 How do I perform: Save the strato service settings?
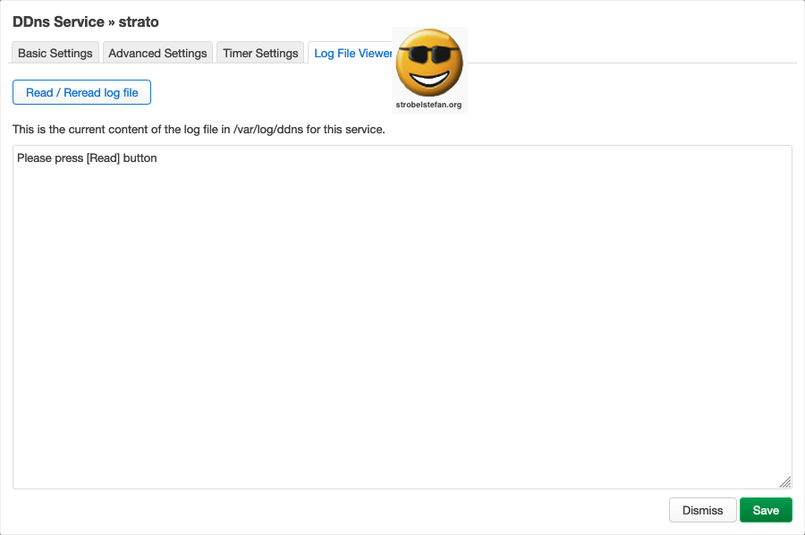766,510
